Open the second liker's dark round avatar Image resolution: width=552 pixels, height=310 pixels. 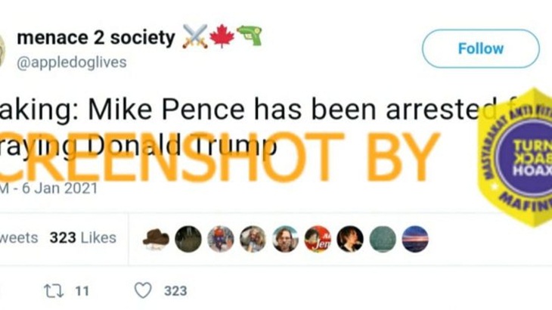188,239
